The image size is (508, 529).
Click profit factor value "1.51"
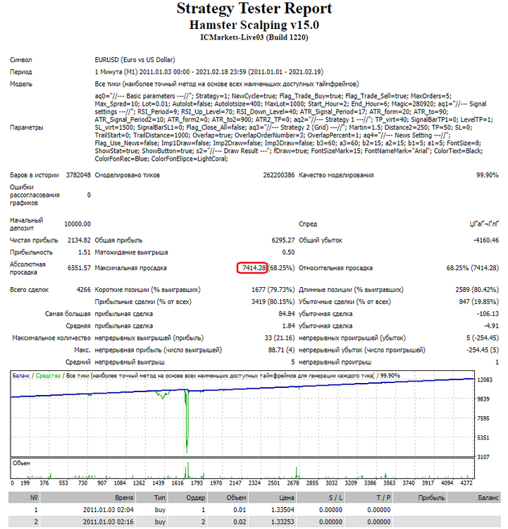click(85, 253)
